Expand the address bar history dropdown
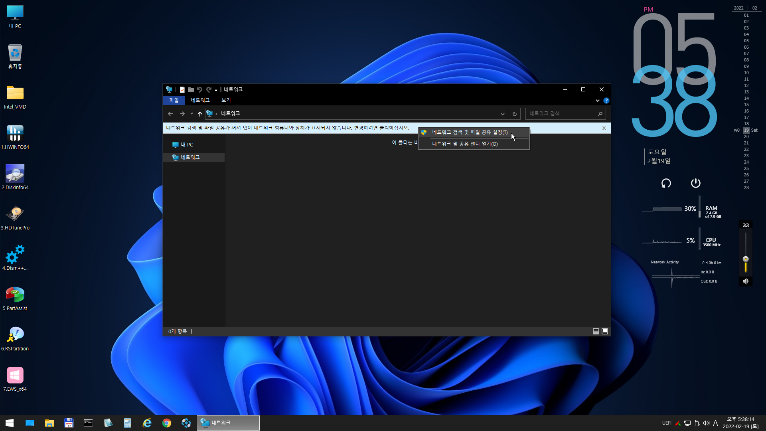Image resolution: width=766 pixels, height=431 pixels. [x=503, y=114]
